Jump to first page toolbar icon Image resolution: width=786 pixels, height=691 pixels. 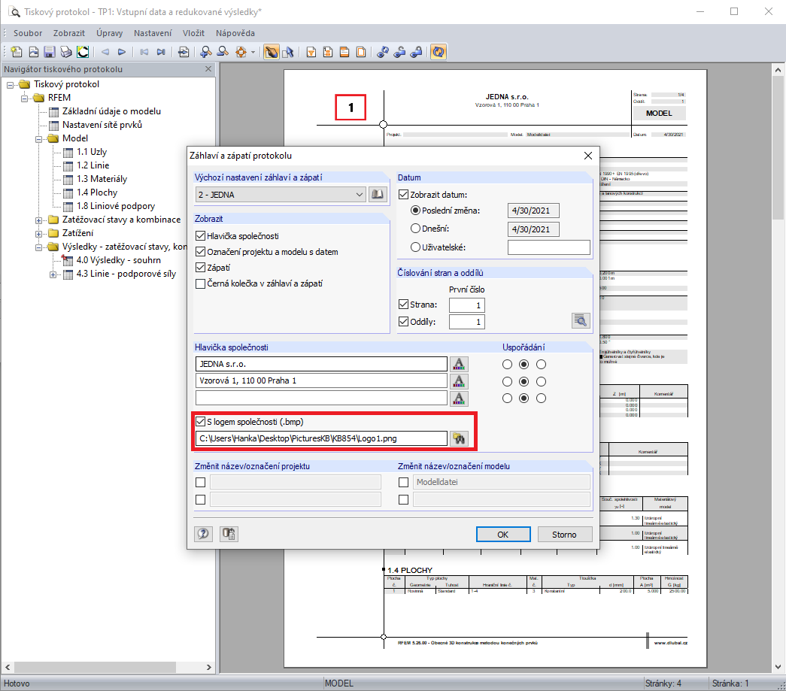point(144,52)
